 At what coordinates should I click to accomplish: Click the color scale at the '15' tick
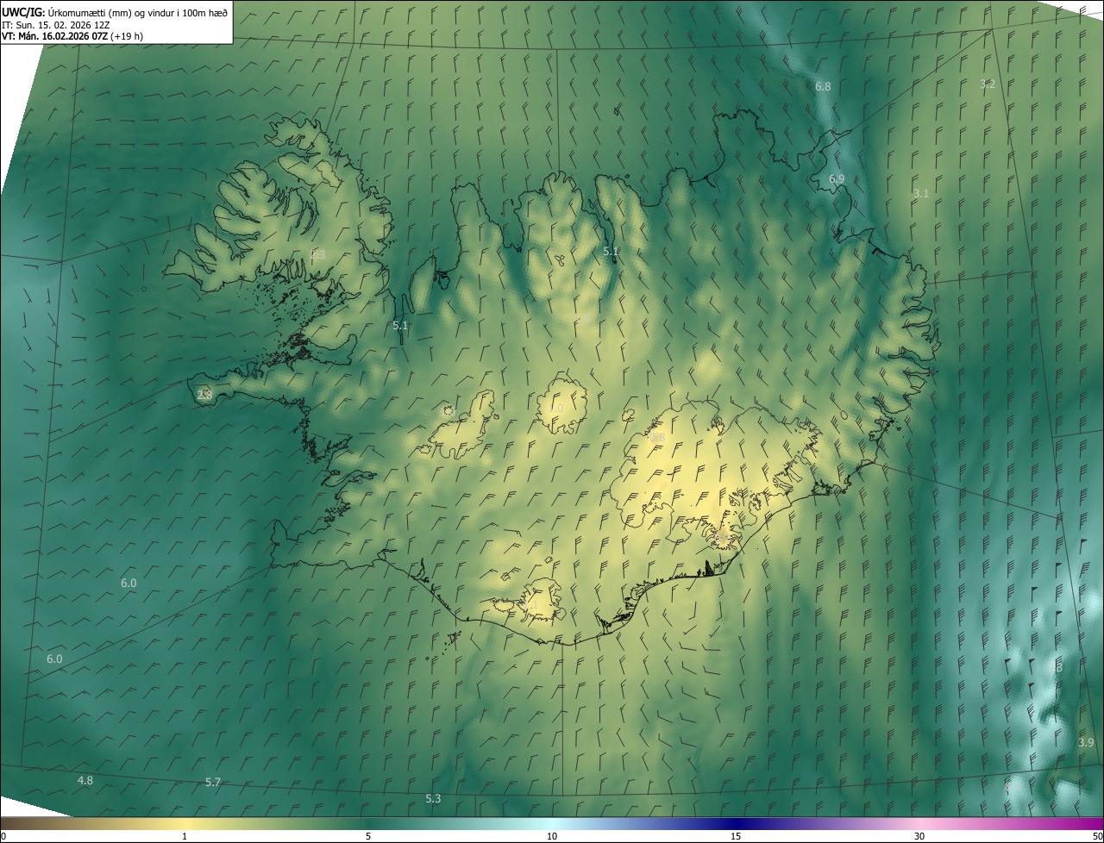pos(736,836)
